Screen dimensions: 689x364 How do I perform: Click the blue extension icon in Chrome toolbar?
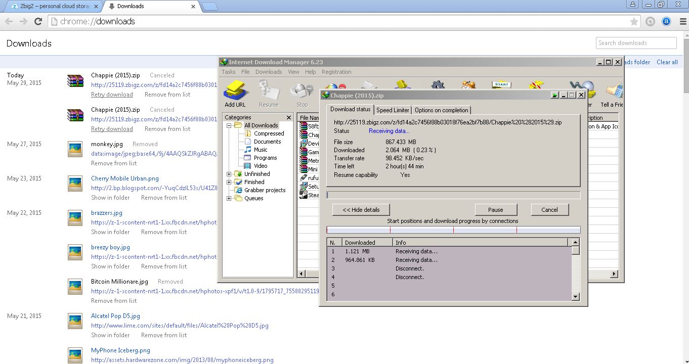[667, 21]
